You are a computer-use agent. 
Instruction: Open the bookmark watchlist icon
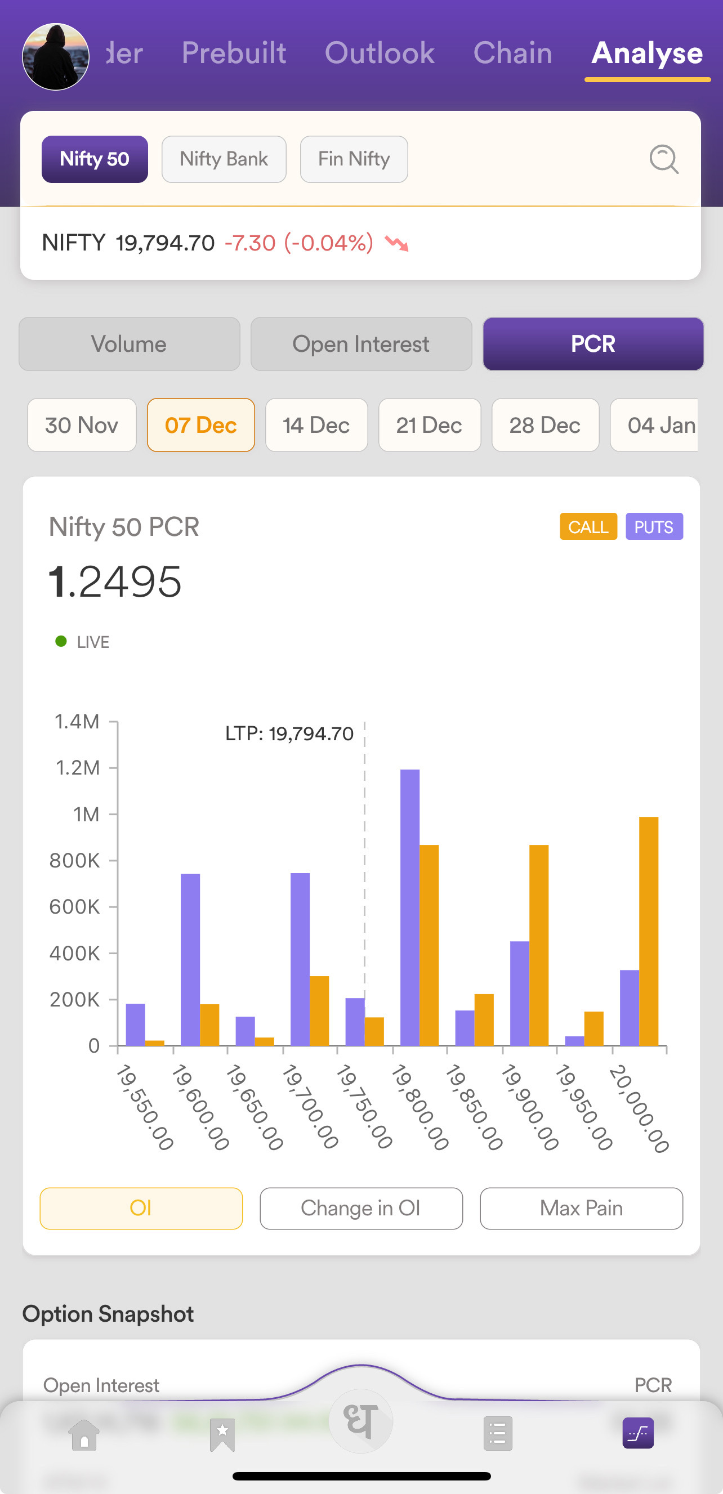(x=222, y=1434)
